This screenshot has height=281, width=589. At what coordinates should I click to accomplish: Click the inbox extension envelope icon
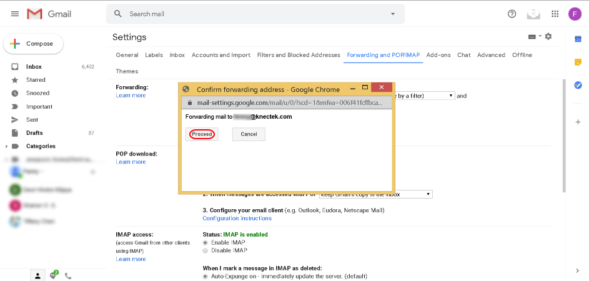pos(533,14)
